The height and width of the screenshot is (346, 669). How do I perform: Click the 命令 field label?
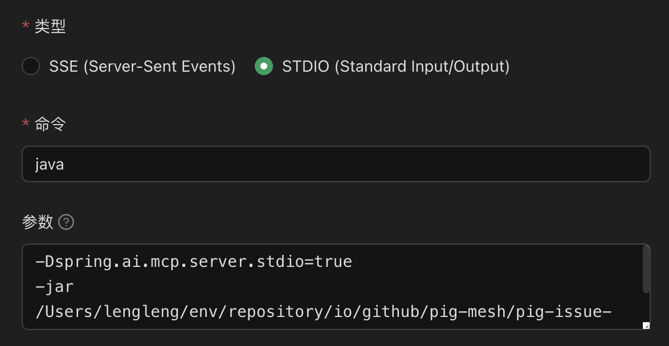(x=50, y=125)
